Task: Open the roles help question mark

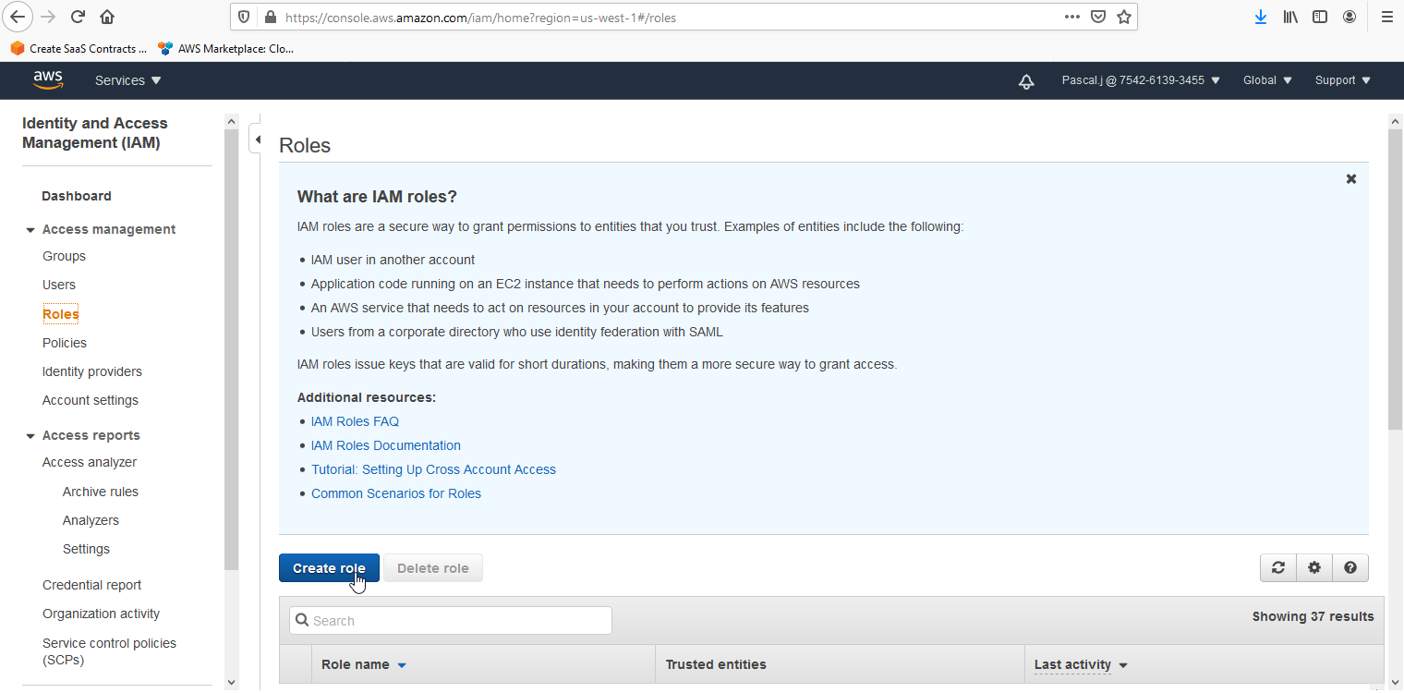Action: point(1350,568)
